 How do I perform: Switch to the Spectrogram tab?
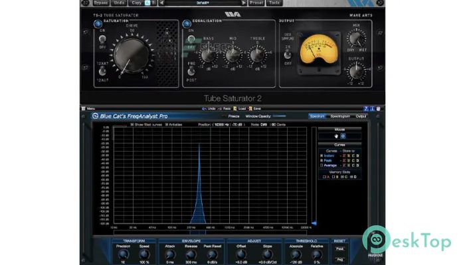(340, 116)
